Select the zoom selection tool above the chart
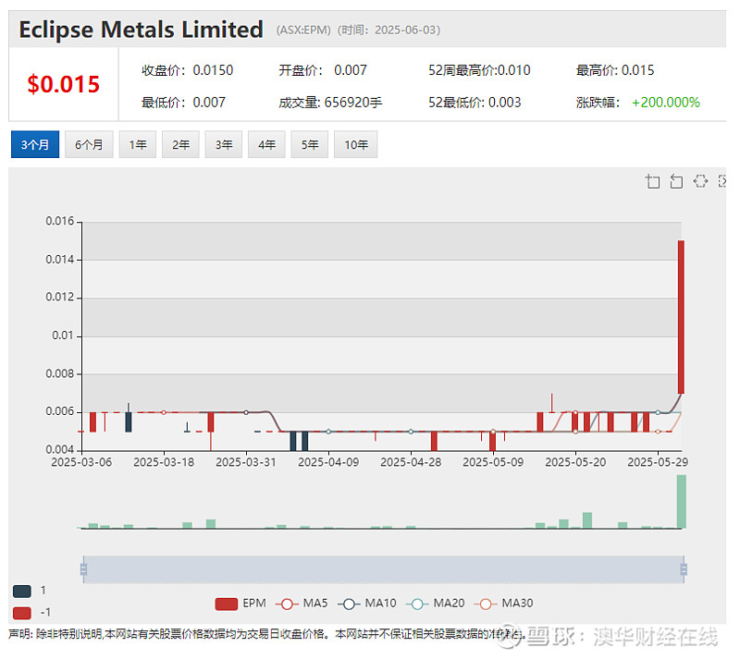This screenshot has height=659, width=740. (x=652, y=181)
